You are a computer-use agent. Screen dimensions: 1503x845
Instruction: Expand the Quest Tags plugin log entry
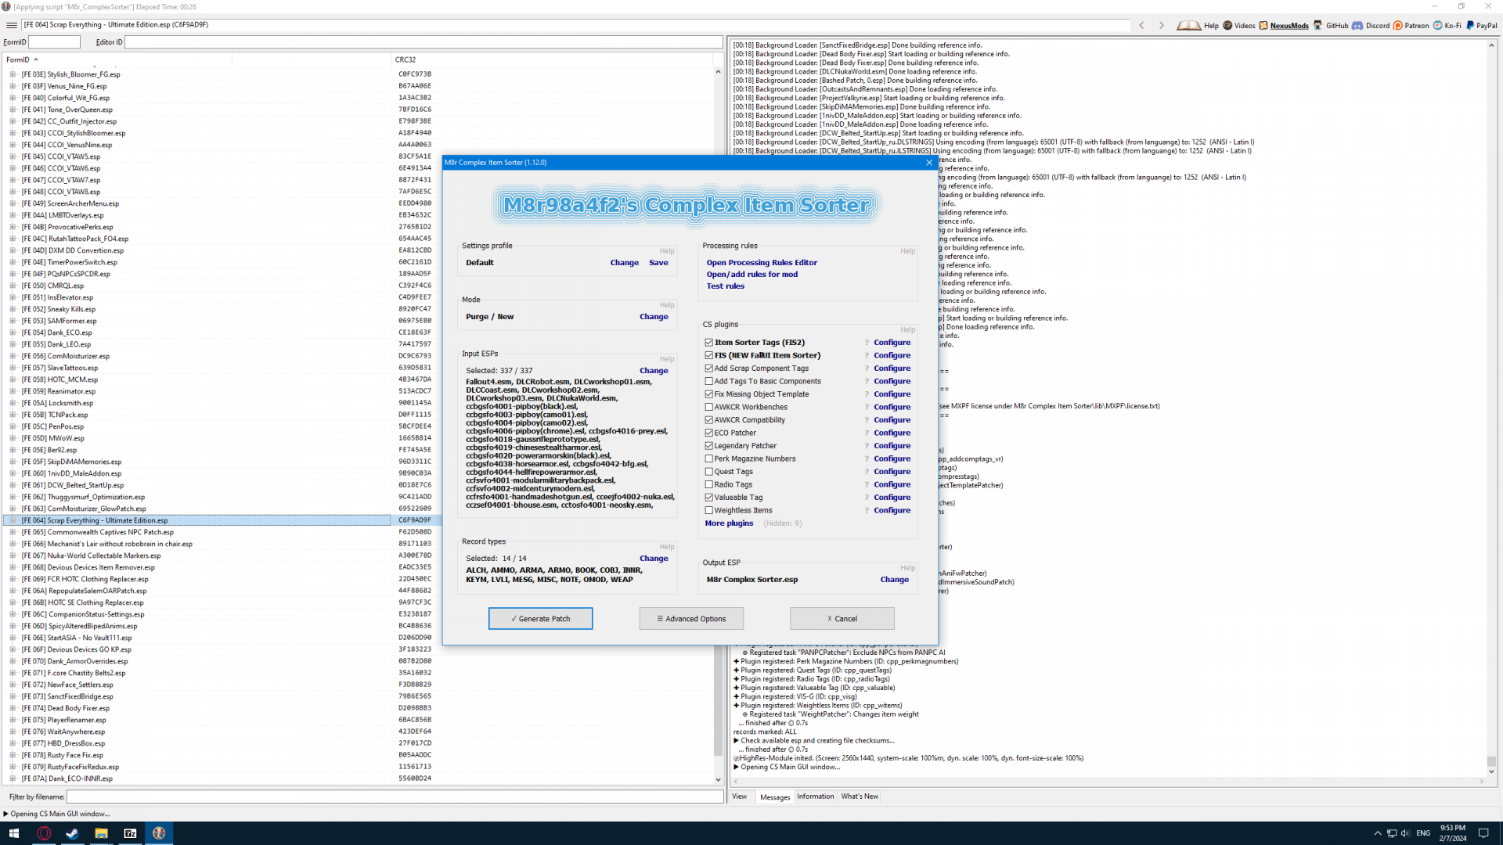click(x=737, y=671)
